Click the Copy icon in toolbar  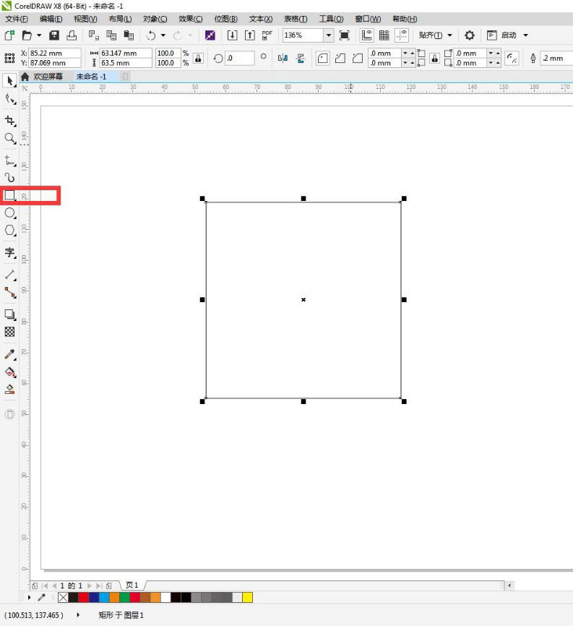[111, 35]
